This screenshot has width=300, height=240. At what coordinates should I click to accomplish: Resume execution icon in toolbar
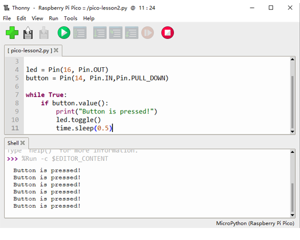pyautogui.click(x=148, y=32)
